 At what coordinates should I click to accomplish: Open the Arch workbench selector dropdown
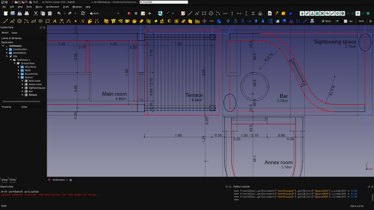[104, 14]
